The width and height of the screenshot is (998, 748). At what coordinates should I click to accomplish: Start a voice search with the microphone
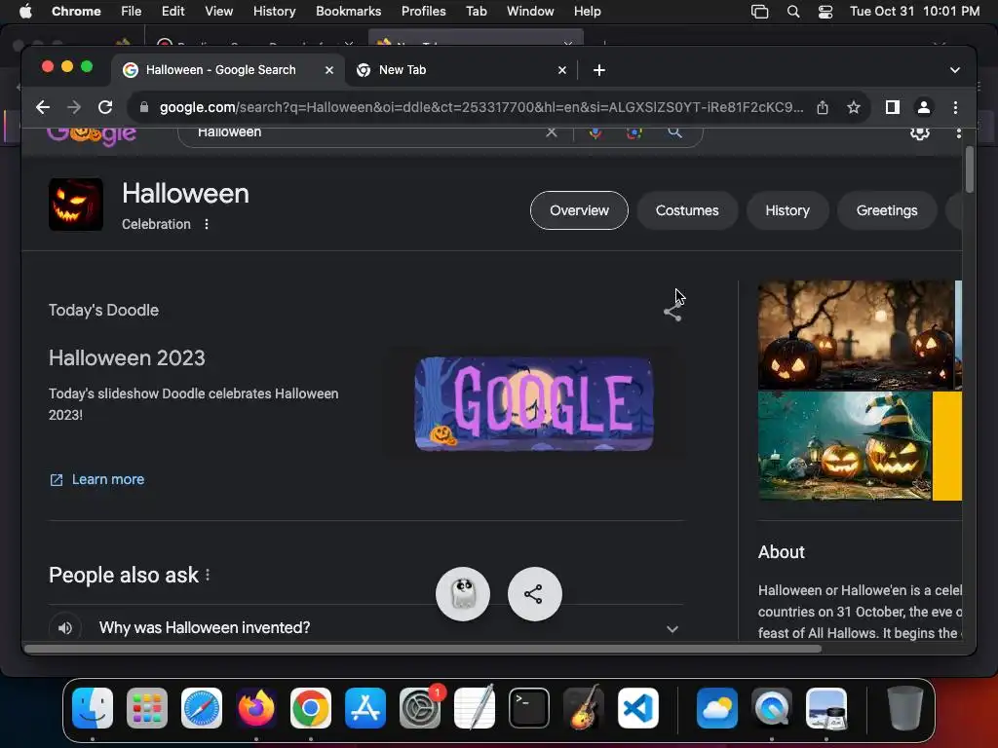[x=595, y=132]
